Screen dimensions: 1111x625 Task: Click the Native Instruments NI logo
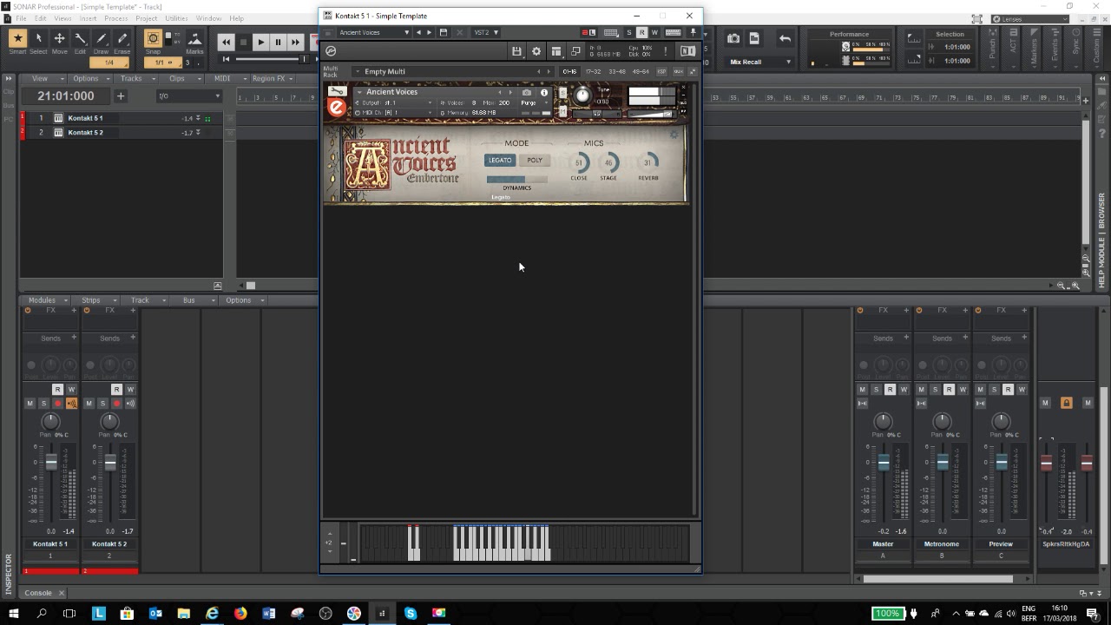687,51
